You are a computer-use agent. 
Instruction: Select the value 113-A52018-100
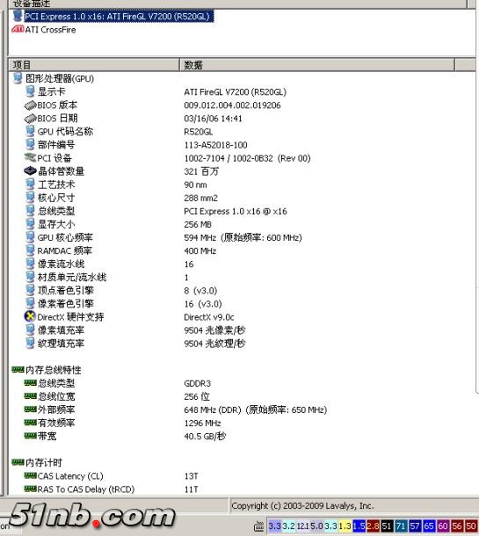point(215,145)
